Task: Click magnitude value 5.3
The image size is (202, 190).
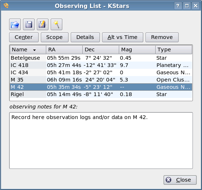Action: pos(124,80)
